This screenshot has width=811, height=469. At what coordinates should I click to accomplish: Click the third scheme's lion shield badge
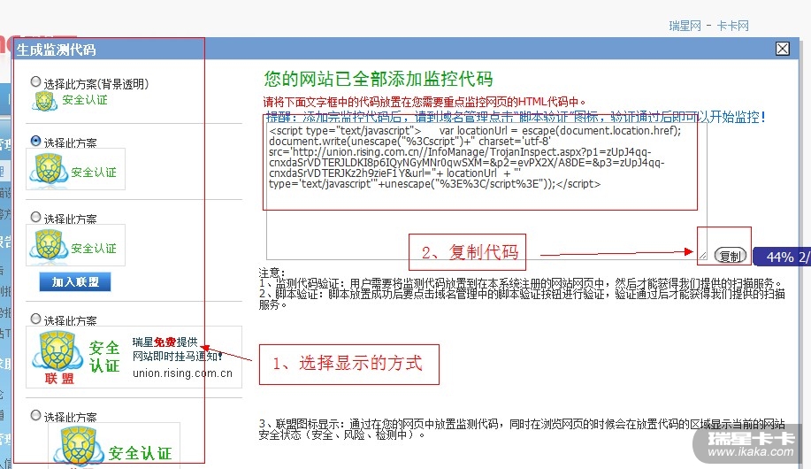coord(48,246)
